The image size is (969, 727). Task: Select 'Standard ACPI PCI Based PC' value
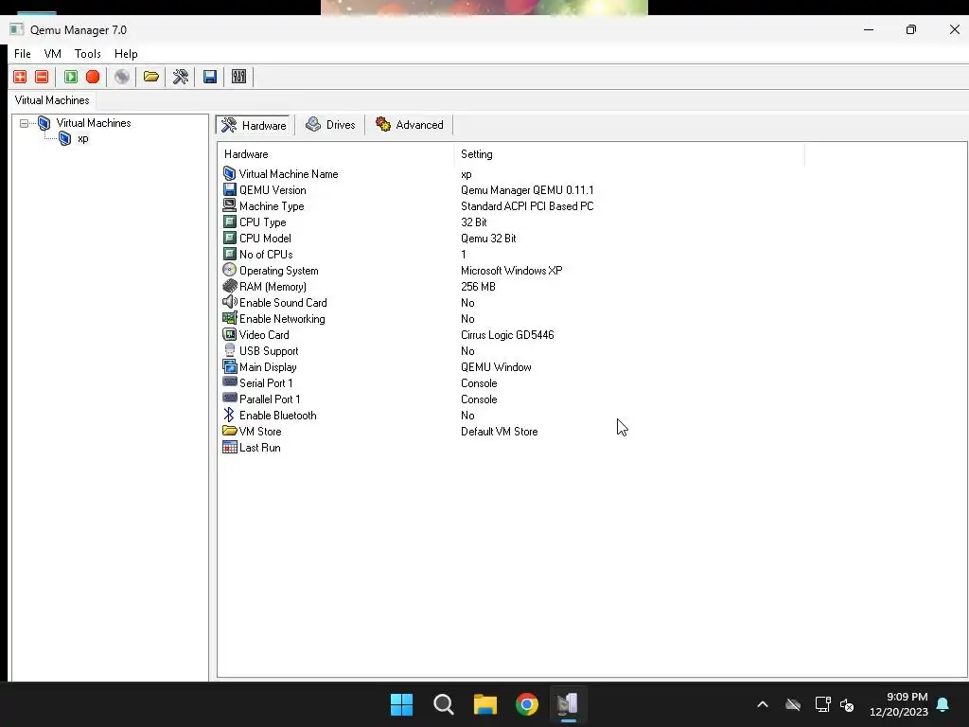(x=527, y=206)
